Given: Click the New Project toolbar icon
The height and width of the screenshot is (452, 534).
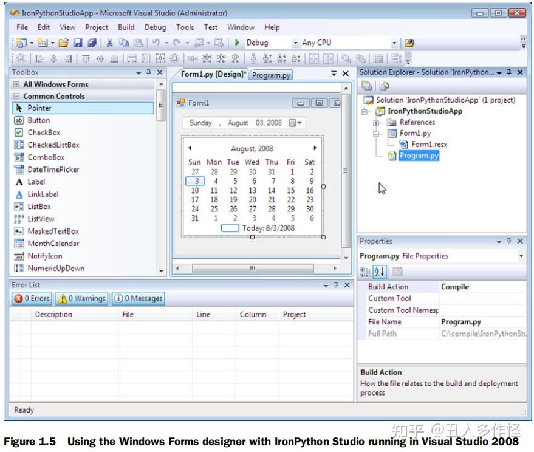Looking at the screenshot, I should click(21, 43).
